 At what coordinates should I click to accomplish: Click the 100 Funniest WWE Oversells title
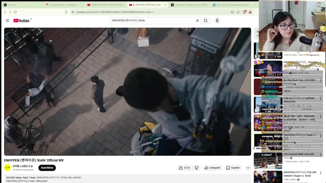(299, 154)
